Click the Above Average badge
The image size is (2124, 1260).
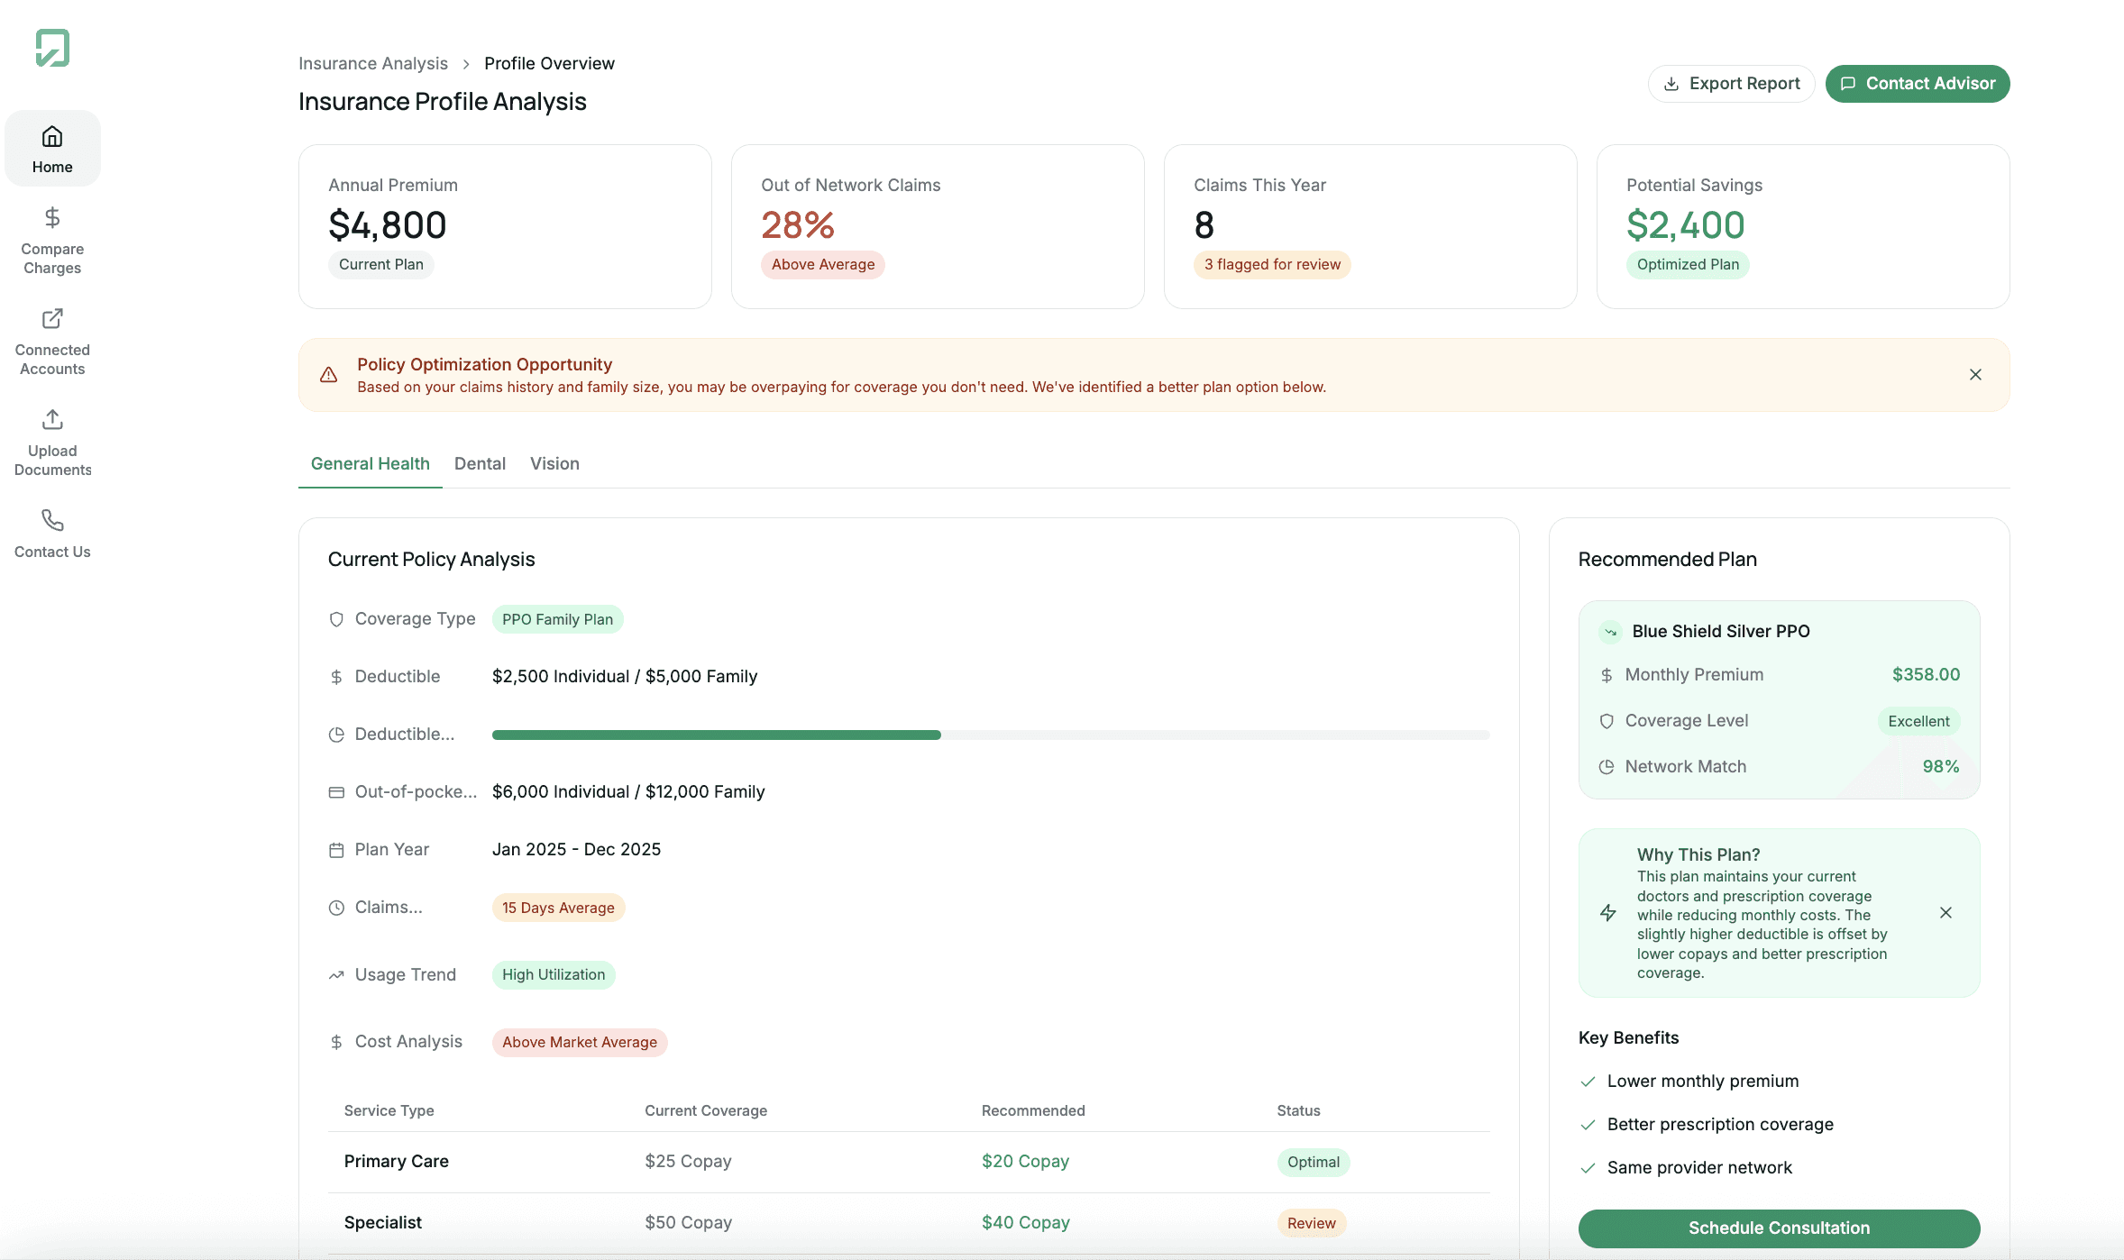[x=823, y=265]
